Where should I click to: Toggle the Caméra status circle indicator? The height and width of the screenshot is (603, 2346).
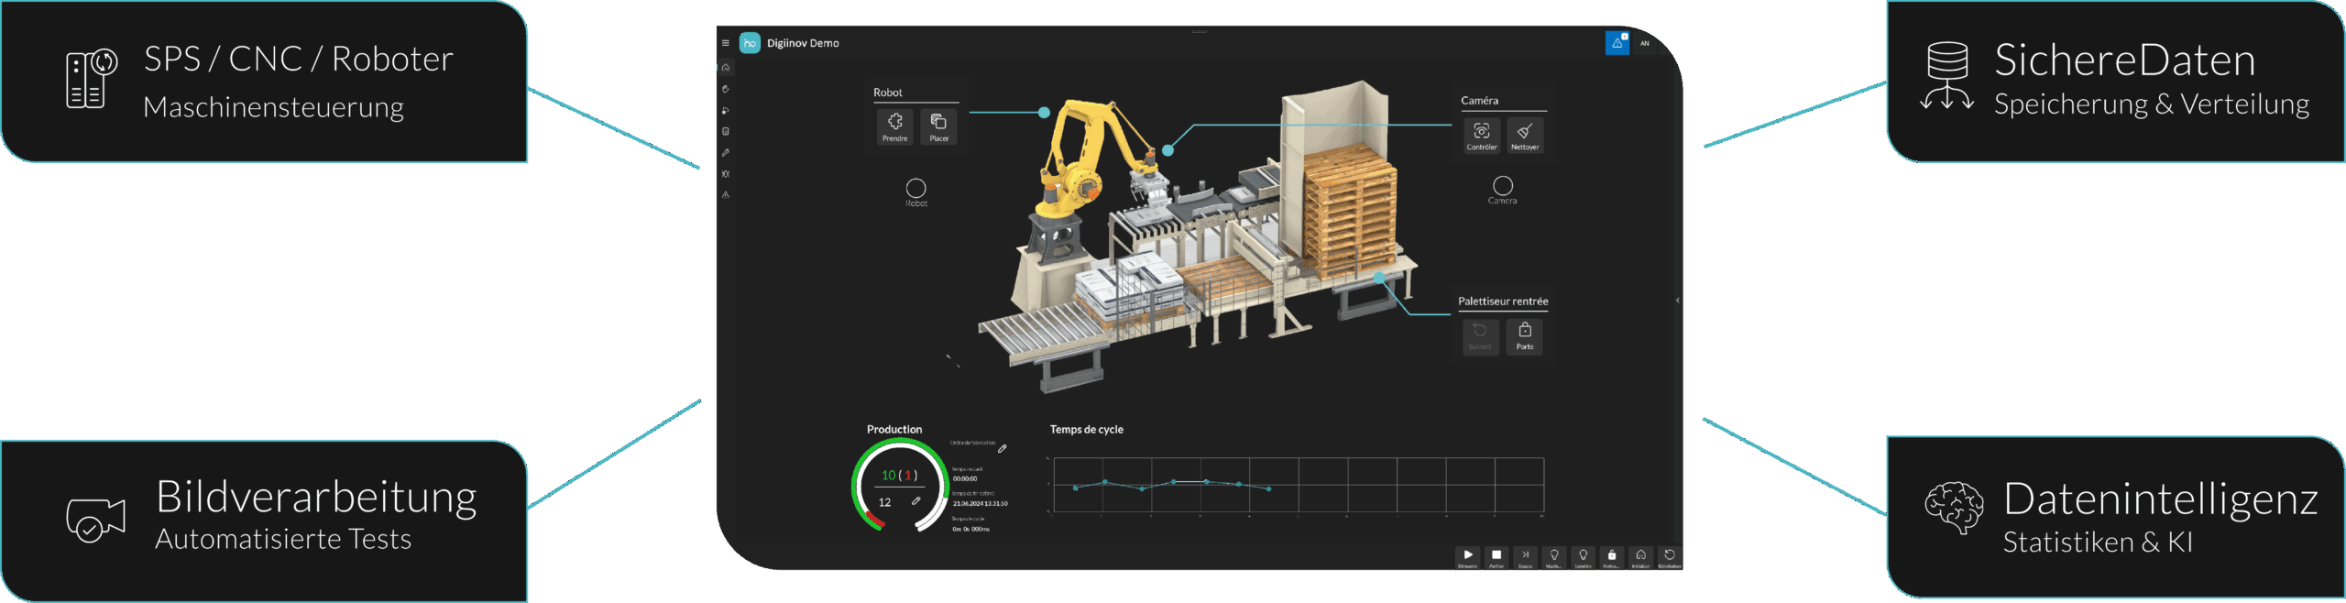1503,185
